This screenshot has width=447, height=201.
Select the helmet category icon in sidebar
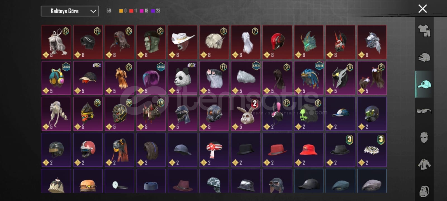[424, 57]
